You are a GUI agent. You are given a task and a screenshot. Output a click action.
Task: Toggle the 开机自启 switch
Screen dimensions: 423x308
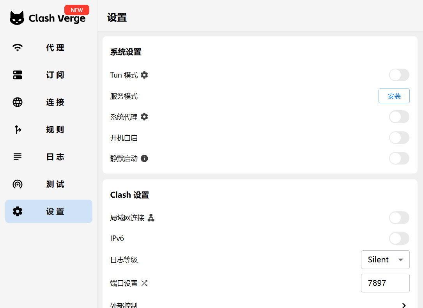point(399,138)
